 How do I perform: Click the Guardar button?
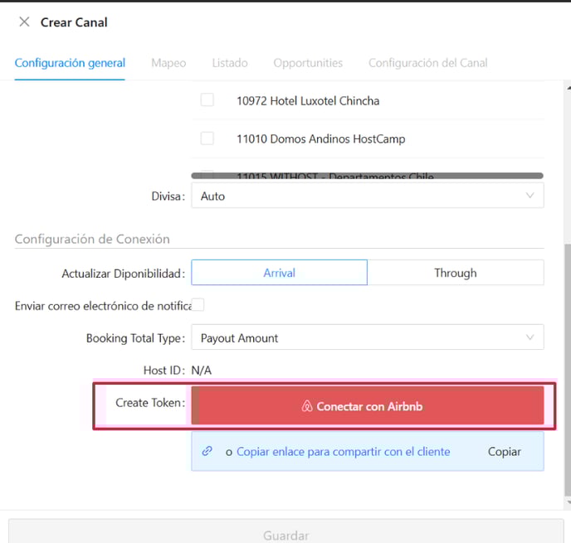pyautogui.click(x=285, y=535)
